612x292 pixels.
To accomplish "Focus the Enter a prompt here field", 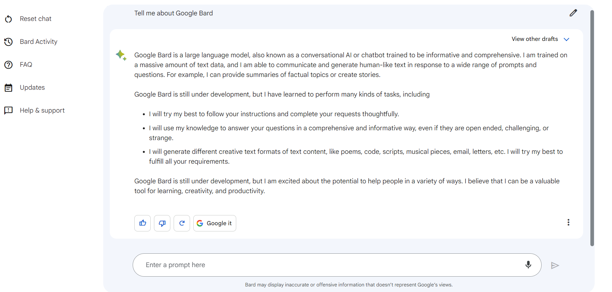I will pos(337,265).
